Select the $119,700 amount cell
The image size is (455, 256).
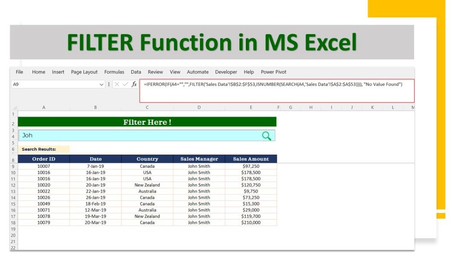[x=251, y=216]
